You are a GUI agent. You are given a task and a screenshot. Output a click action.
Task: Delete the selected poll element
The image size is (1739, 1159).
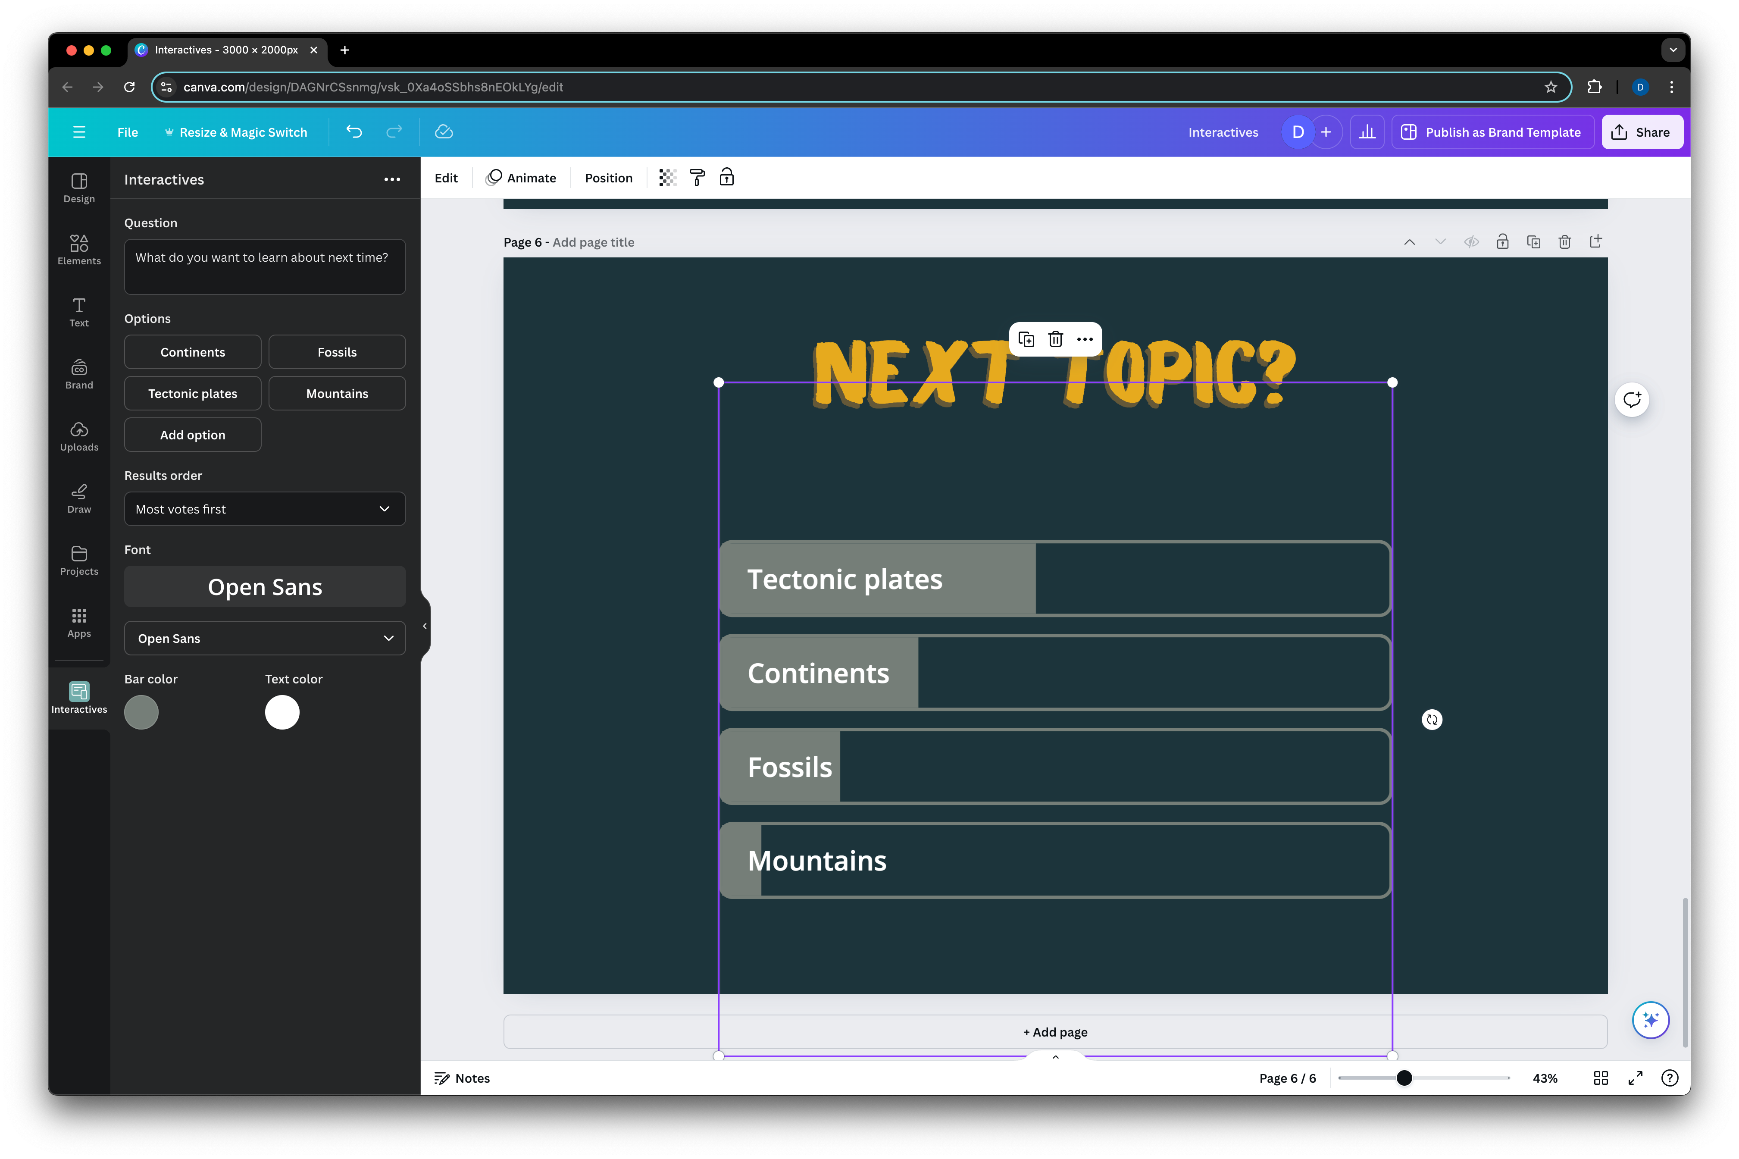click(x=1055, y=339)
